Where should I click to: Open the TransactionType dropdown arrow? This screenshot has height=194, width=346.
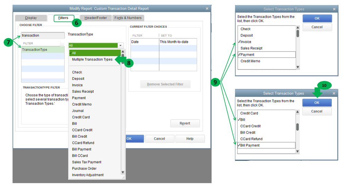click(x=121, y=45)
